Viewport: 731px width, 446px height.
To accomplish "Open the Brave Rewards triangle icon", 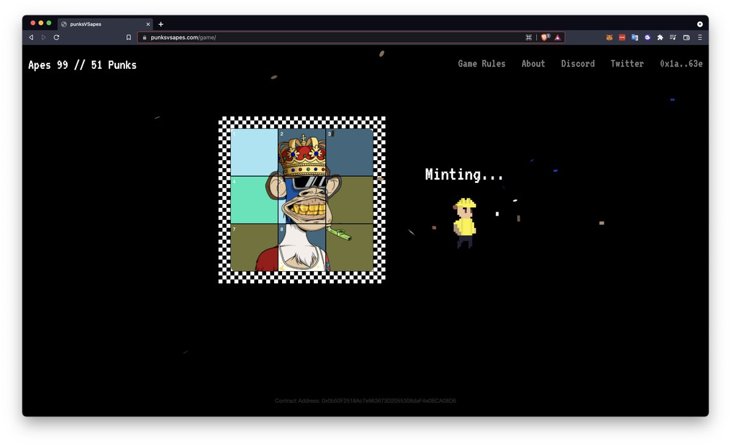I will 557,37.
